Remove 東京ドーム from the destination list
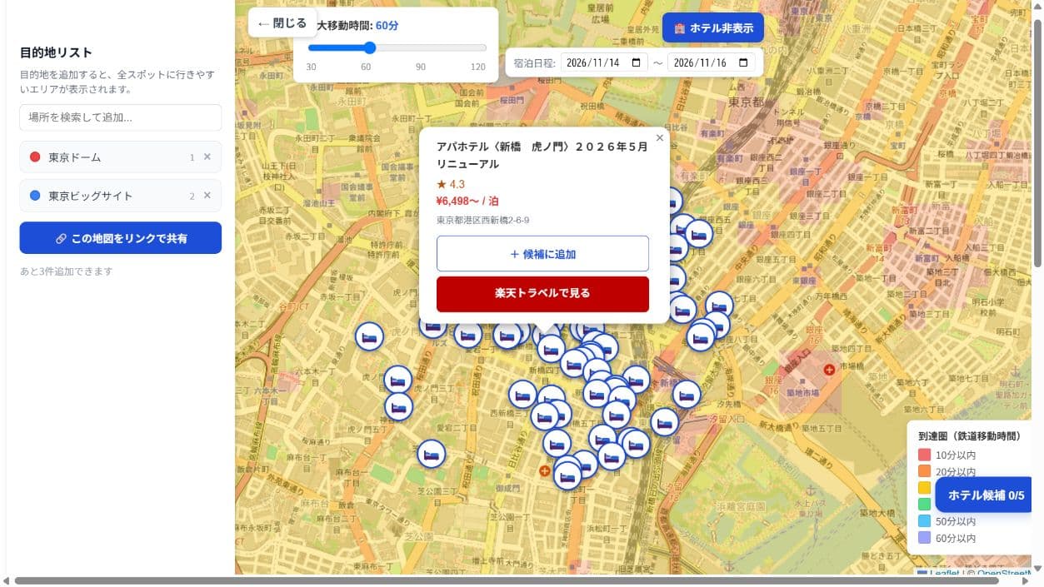The image size is (1044, 587). [207, 157]
